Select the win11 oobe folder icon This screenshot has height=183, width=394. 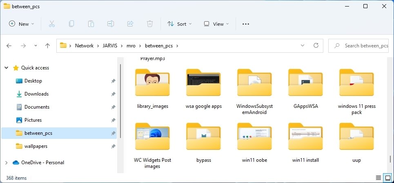pyautogui.click(x=254, y=136)
